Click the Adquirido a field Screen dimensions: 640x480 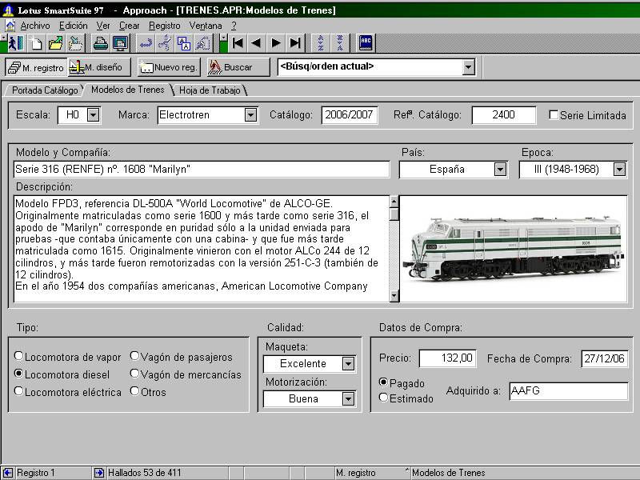point(569,391)
